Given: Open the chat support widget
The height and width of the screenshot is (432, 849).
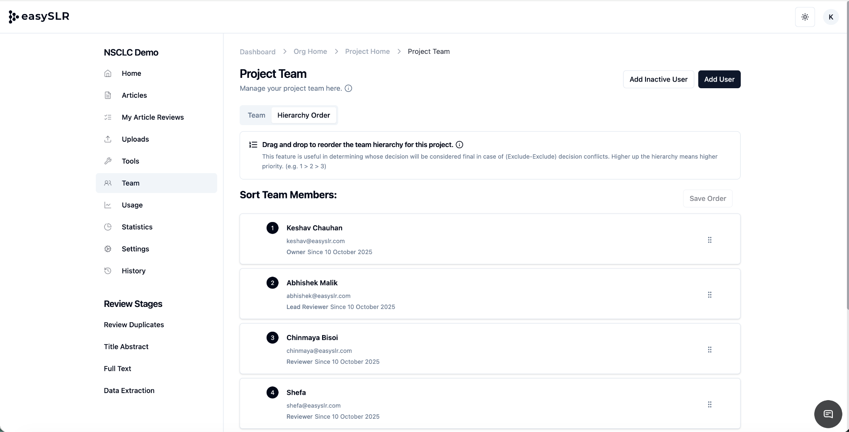Looking at the screenshot, I should tap(828, 414).
